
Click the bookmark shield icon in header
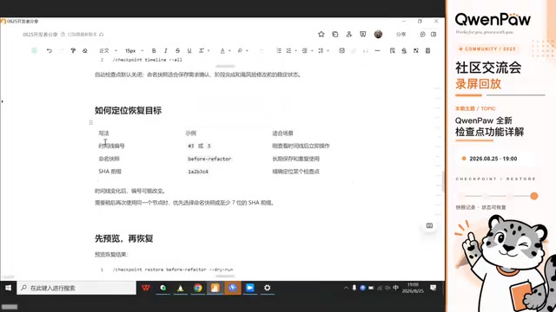363,35
